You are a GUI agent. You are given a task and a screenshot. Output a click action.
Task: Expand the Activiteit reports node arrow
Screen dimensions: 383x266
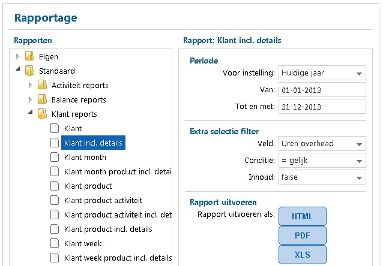click(31, 86)
